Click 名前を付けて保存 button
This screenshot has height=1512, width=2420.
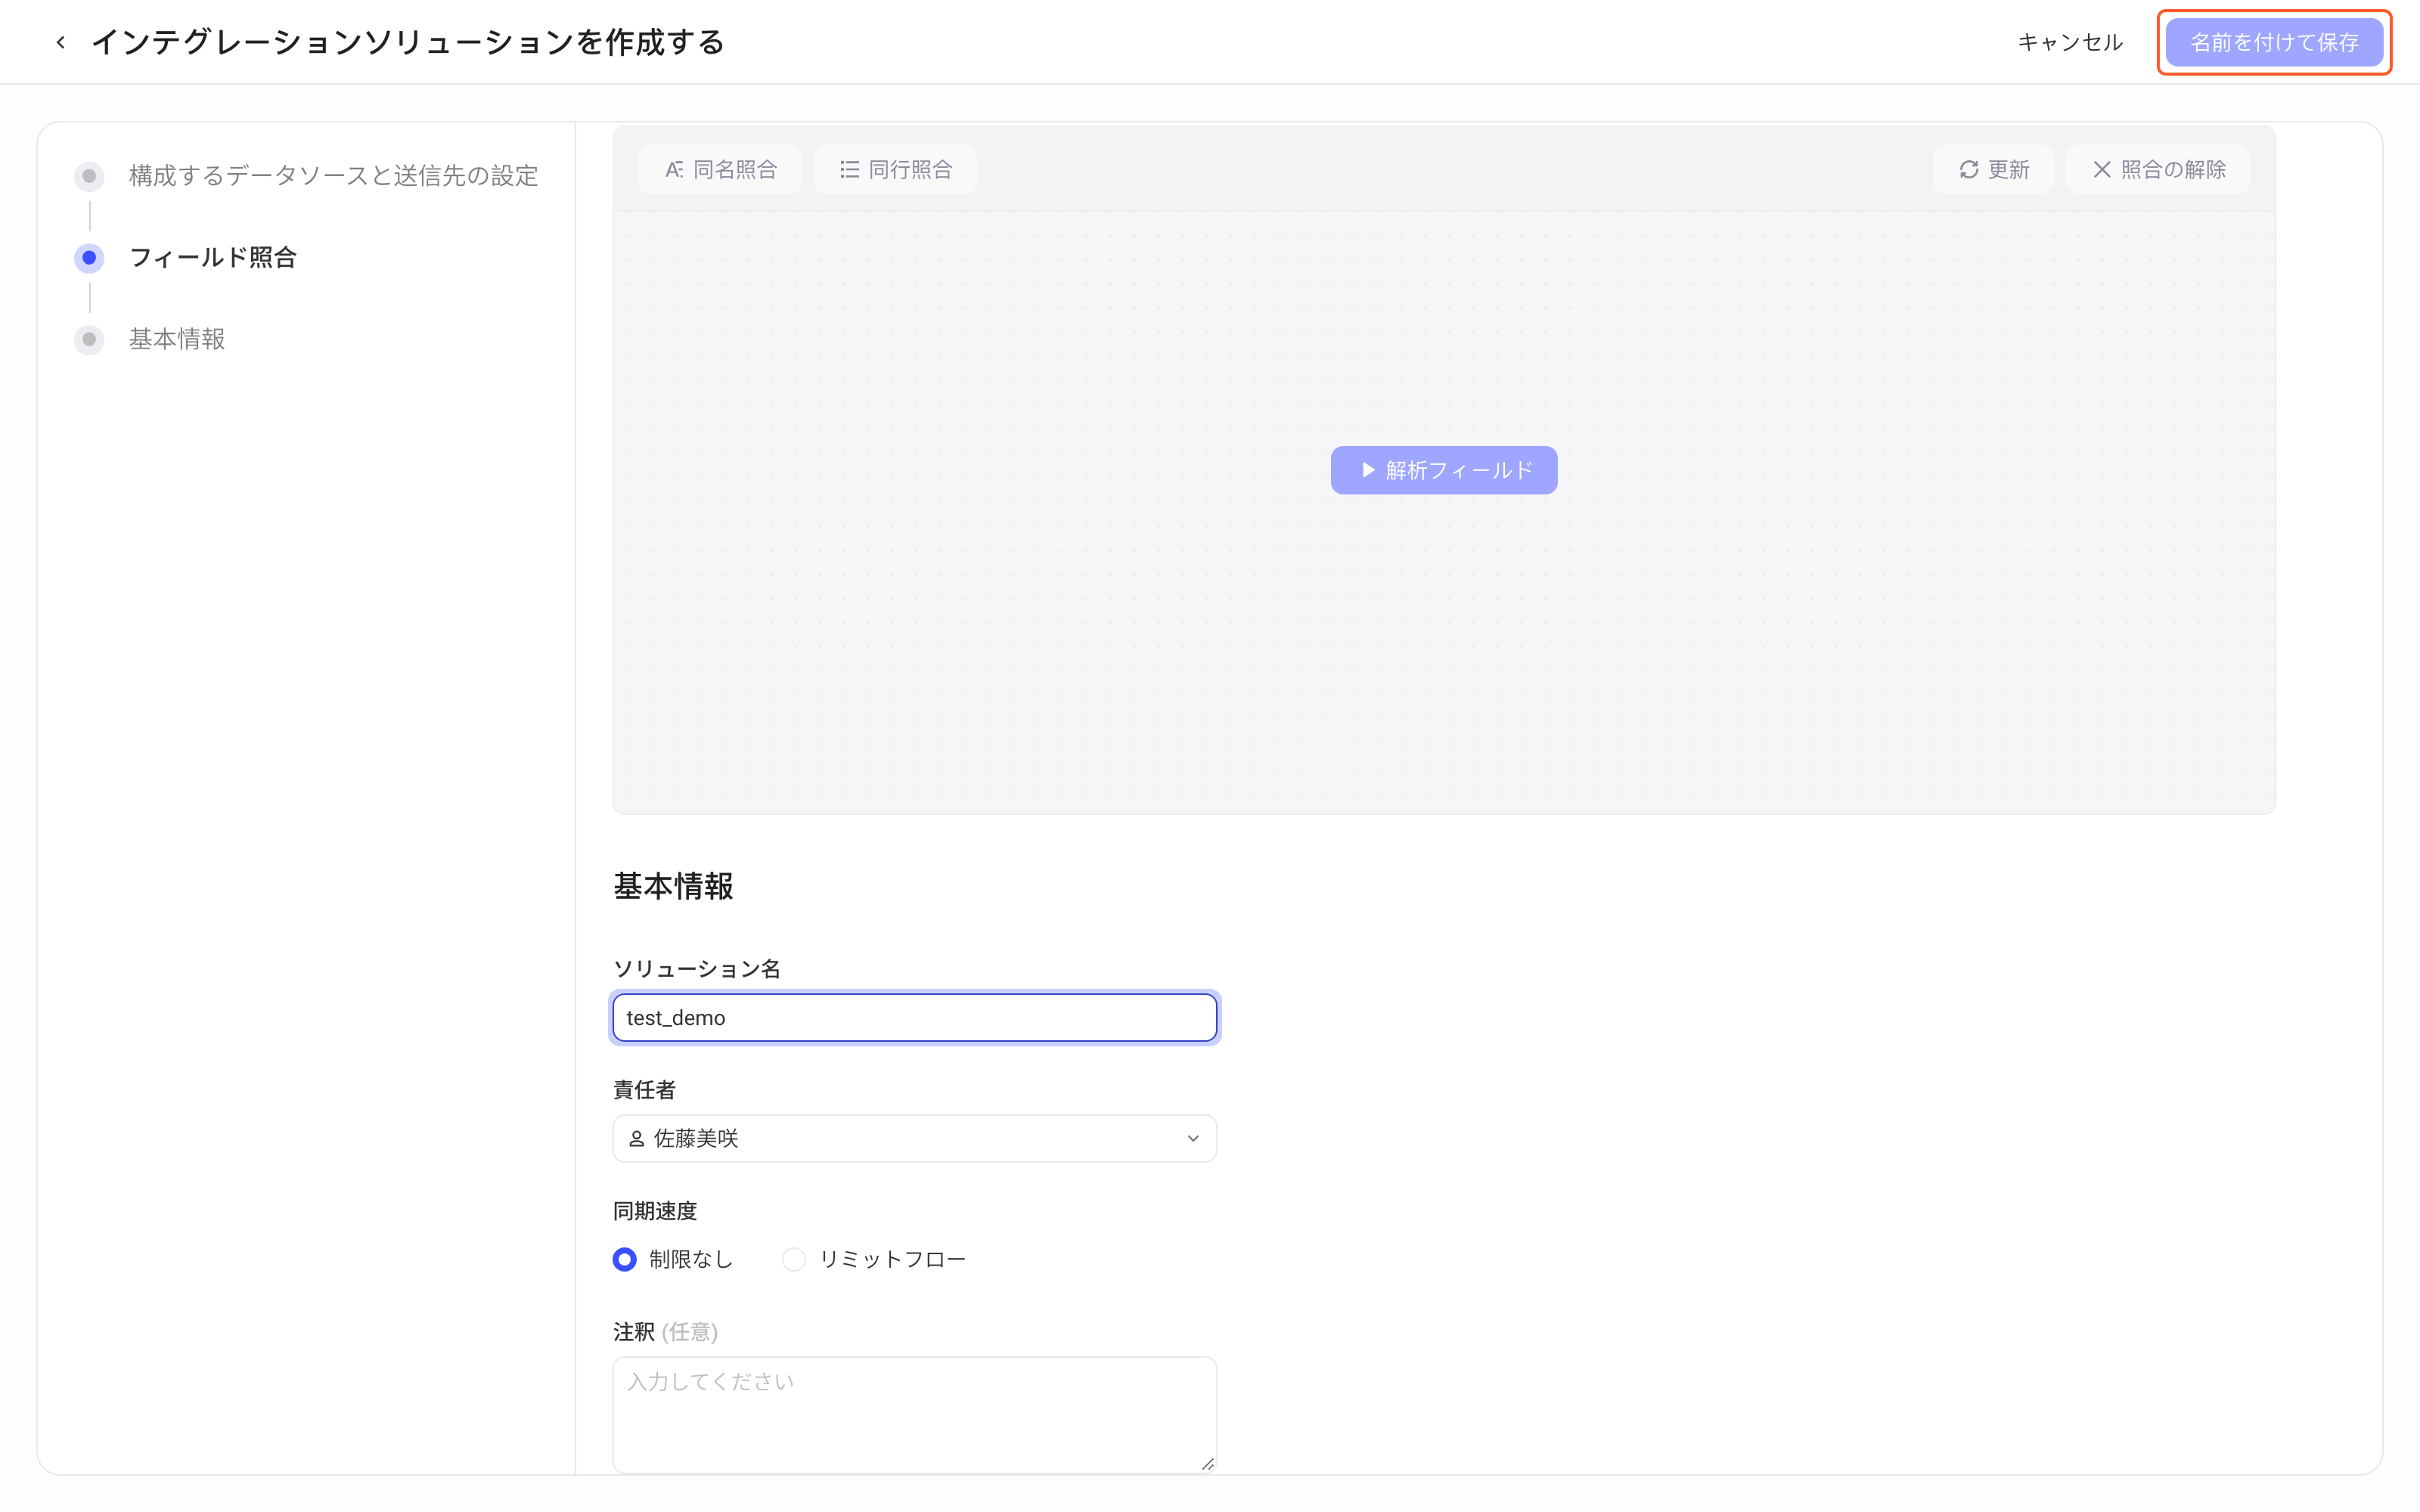click(2274, 42)
